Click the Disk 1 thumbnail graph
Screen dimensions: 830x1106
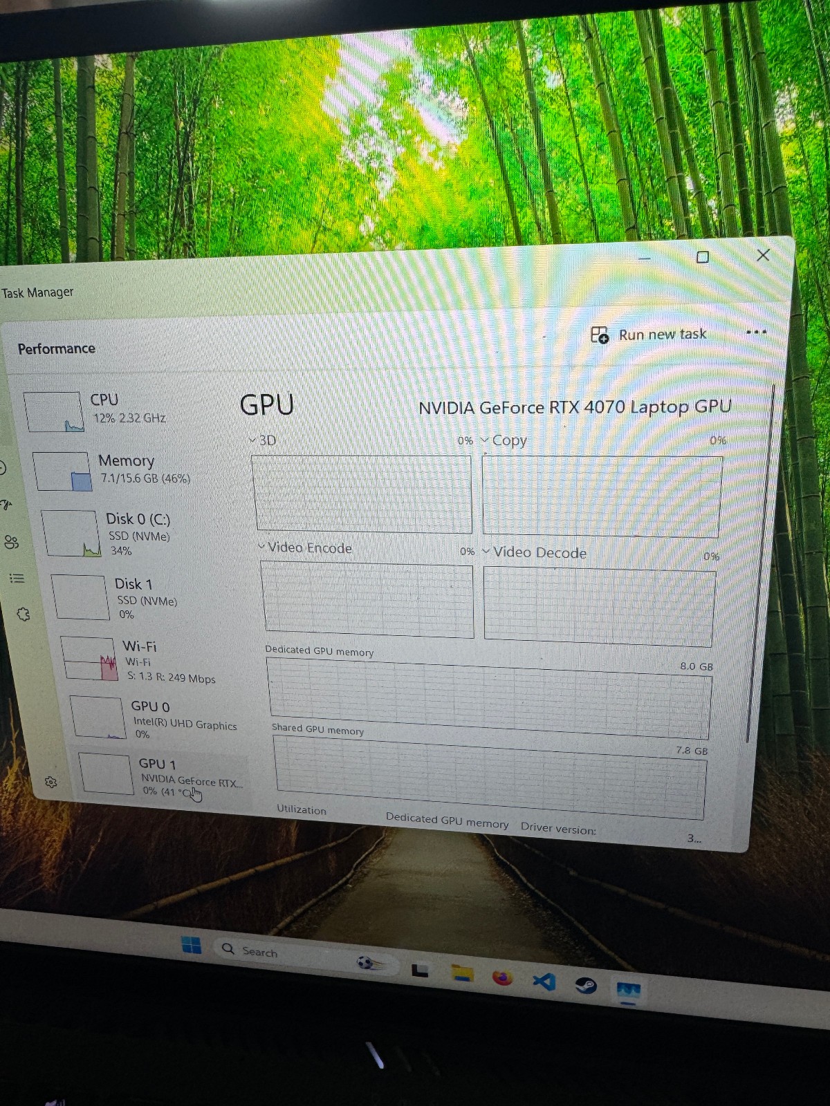point(80,597)
